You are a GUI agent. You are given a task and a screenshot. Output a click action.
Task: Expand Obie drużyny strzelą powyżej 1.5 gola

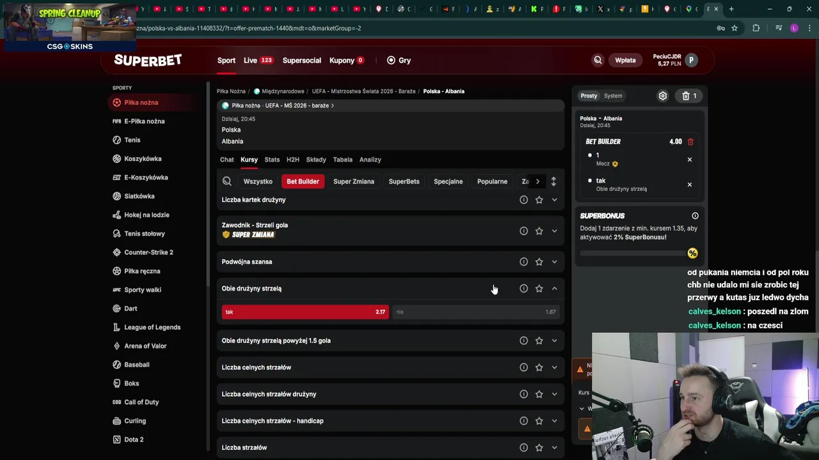coord(554,341)
